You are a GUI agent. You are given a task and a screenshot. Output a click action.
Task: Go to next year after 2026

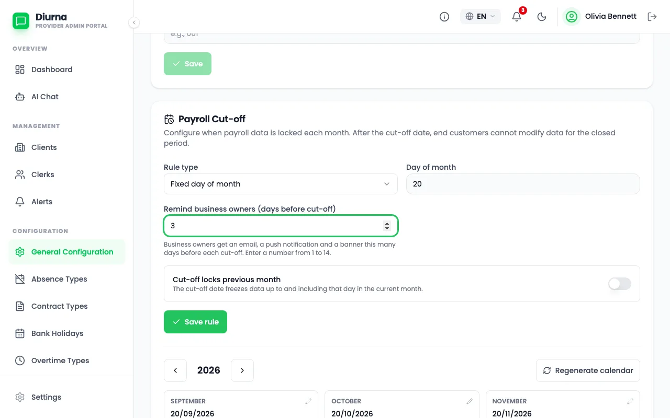pyautogui.click(x=242, y=370)
